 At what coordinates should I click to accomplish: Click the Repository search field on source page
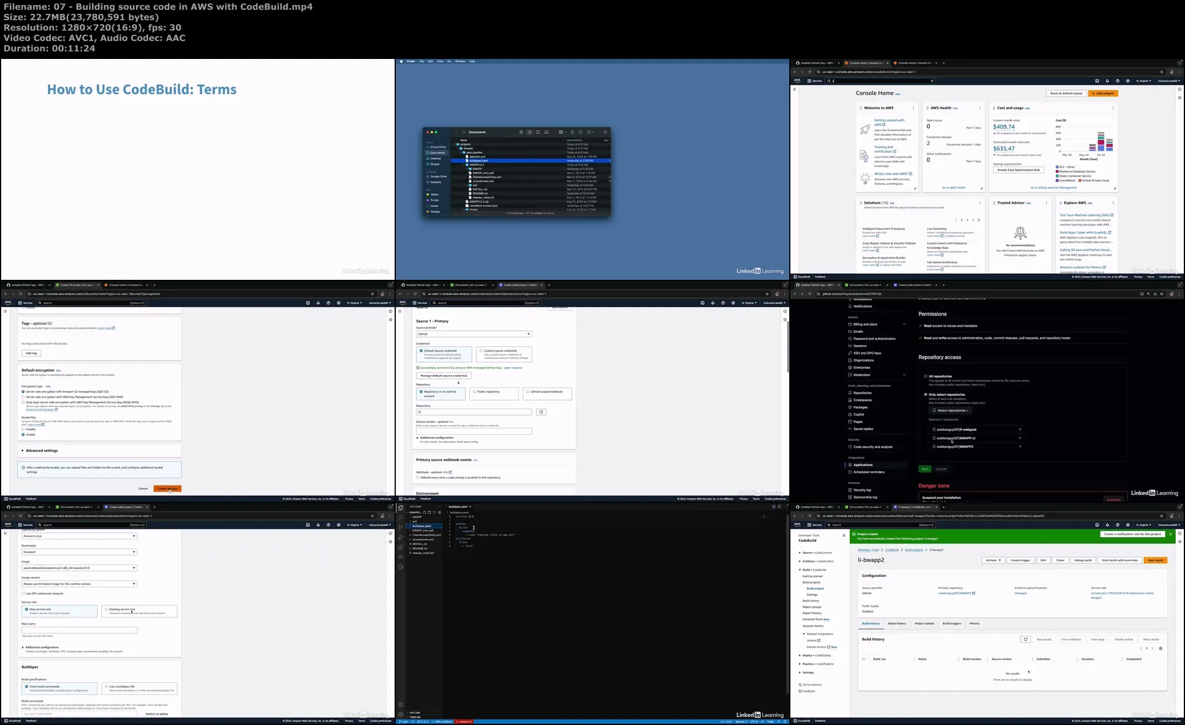(x=474, y=412)
